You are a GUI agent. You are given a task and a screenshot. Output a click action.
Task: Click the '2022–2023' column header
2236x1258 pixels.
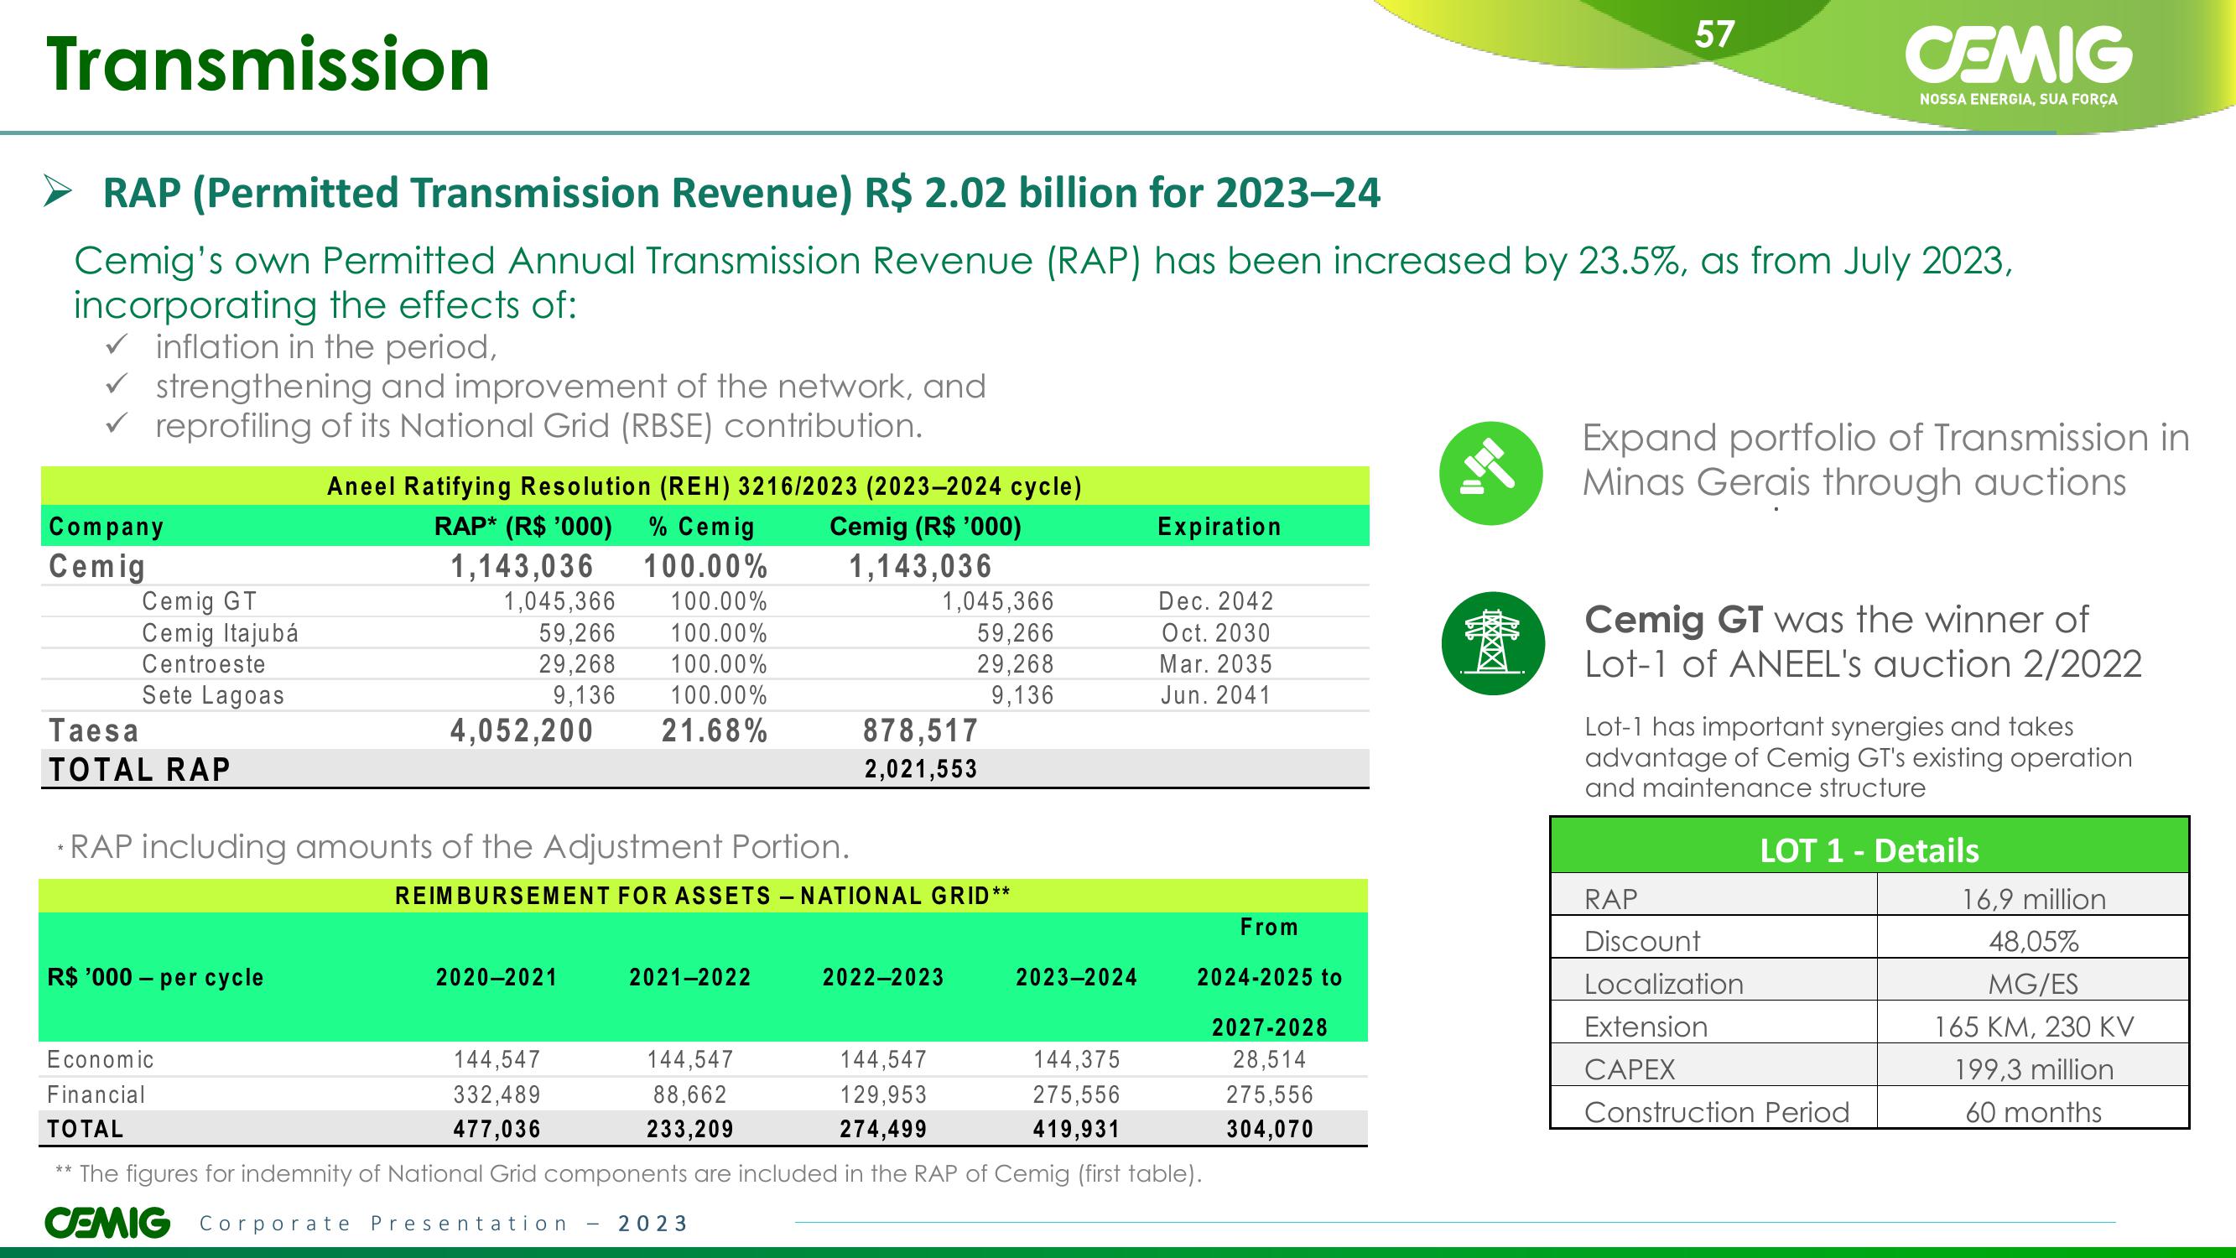[x=883, y=977]
